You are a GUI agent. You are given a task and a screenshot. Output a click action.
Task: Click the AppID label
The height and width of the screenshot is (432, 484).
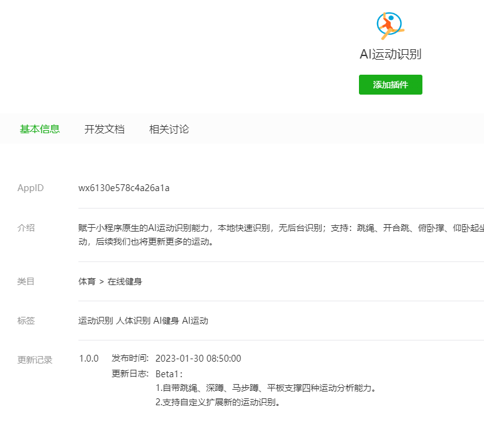pyautogui.click(x=30, y=188)
